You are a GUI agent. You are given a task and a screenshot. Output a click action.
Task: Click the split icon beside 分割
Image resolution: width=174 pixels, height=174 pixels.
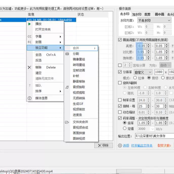(67, 54)
